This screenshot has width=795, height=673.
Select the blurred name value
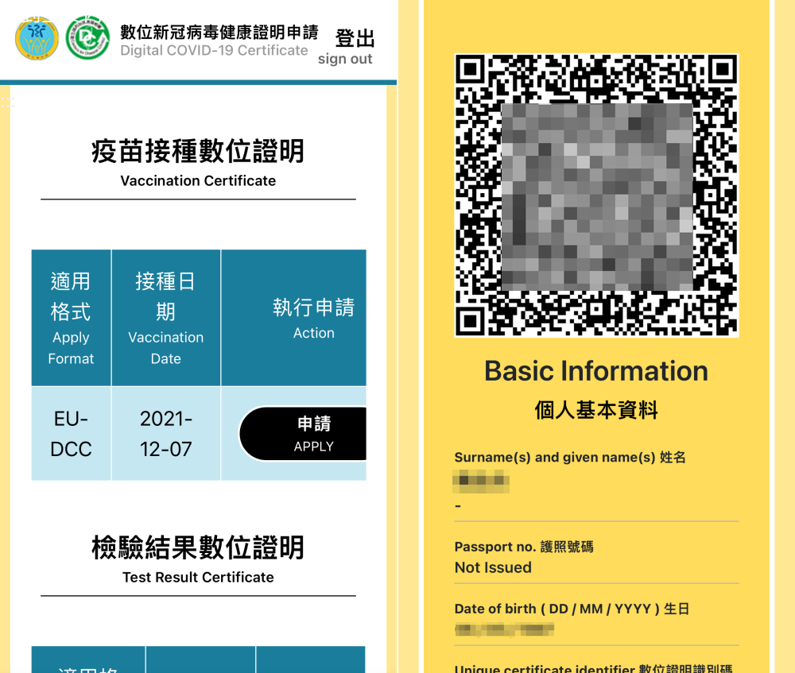[481, 481]
